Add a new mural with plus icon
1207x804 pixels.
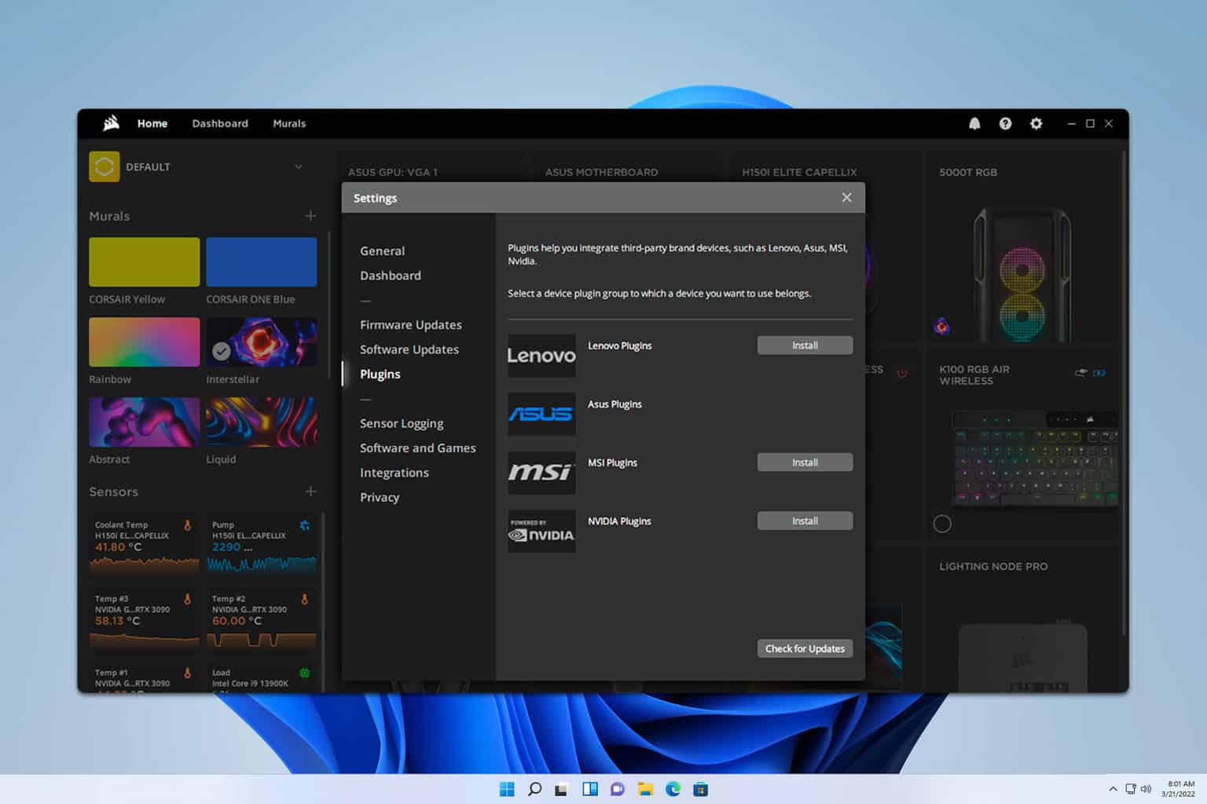click(311, 216)
